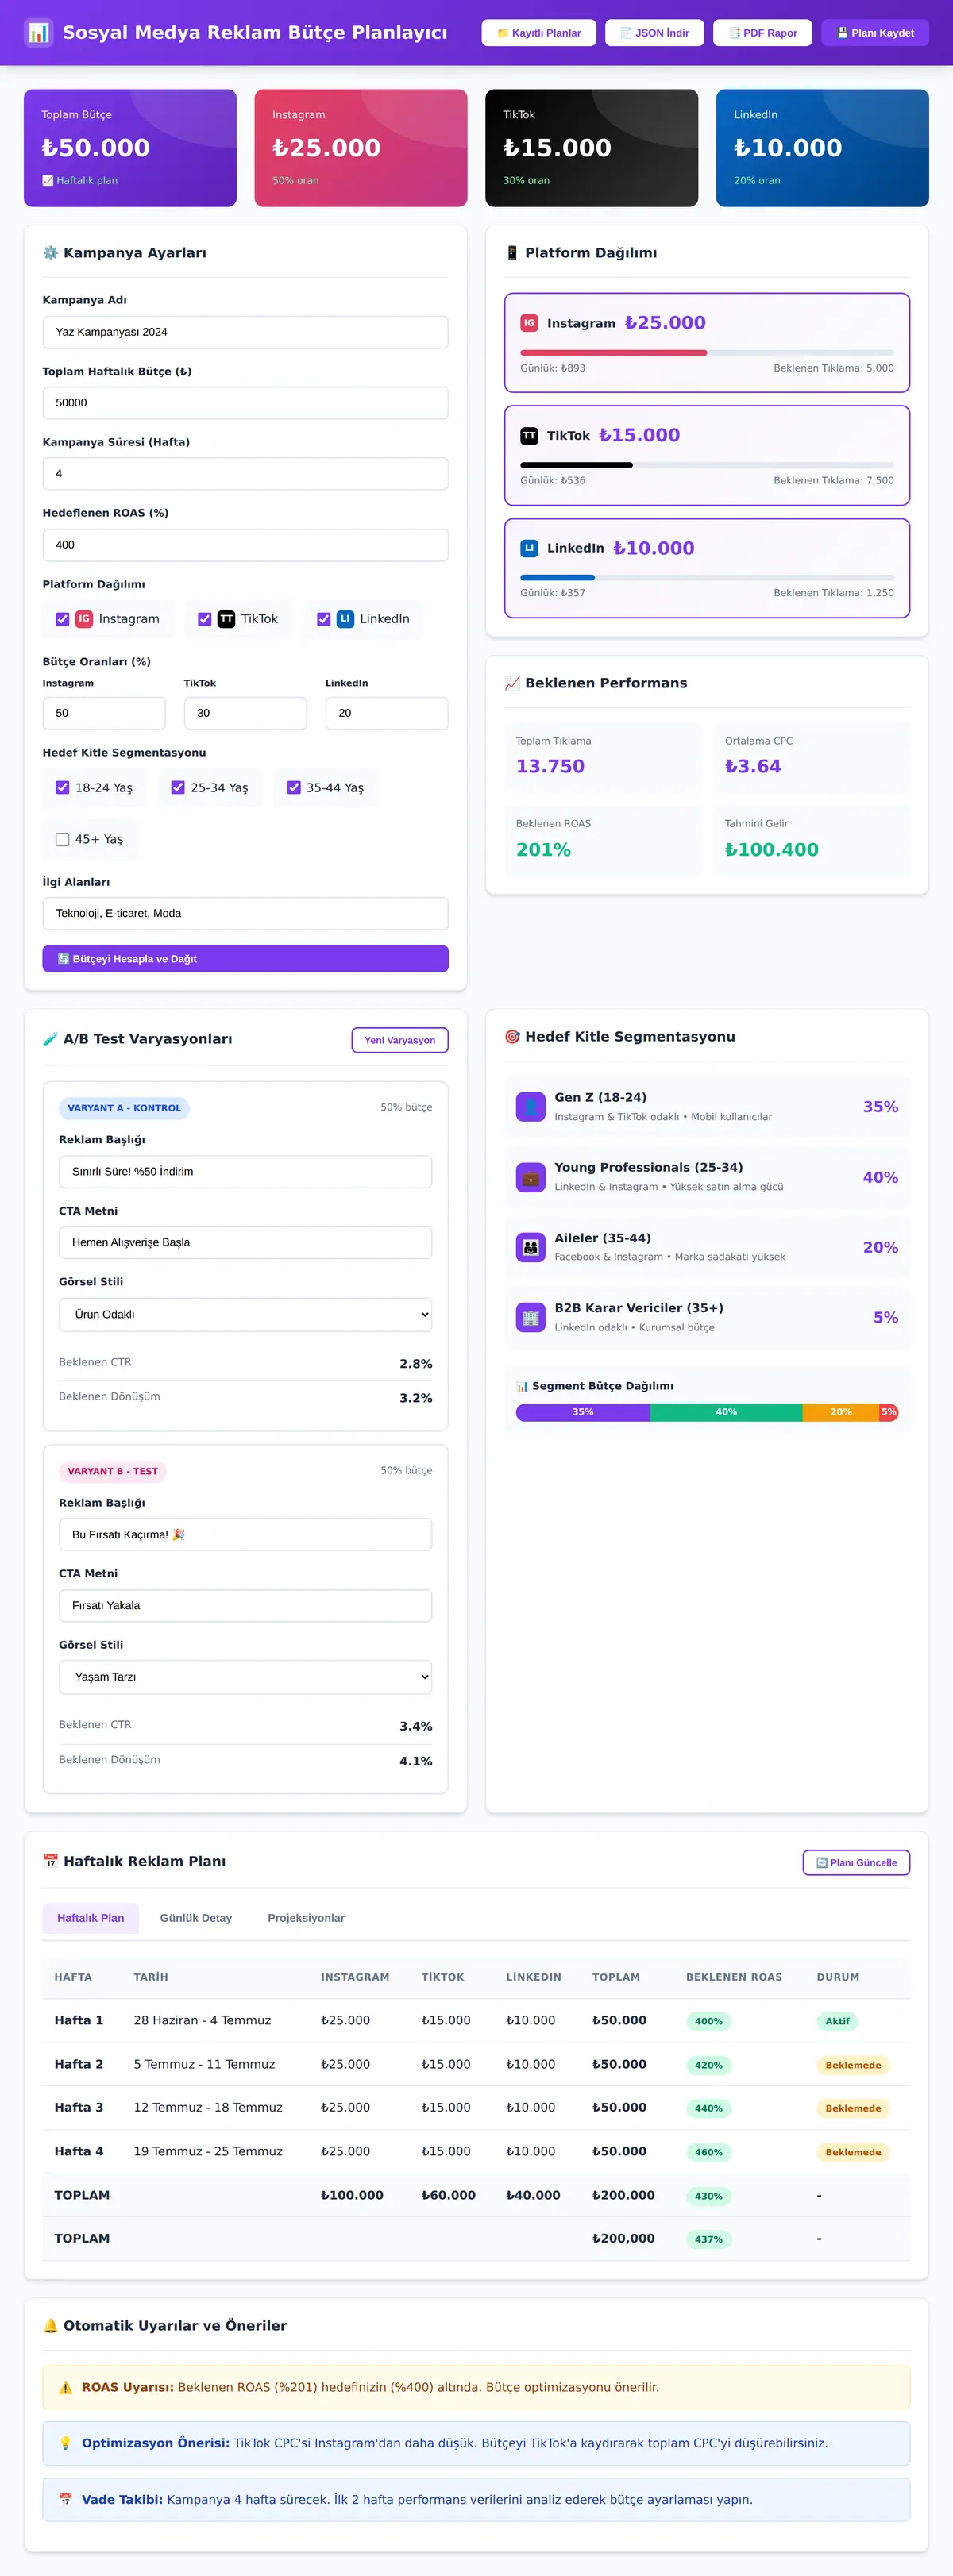Save with the Planı Kaydet button
Viewport: 953px width, 2576px height.
click(x=875, y=33)
